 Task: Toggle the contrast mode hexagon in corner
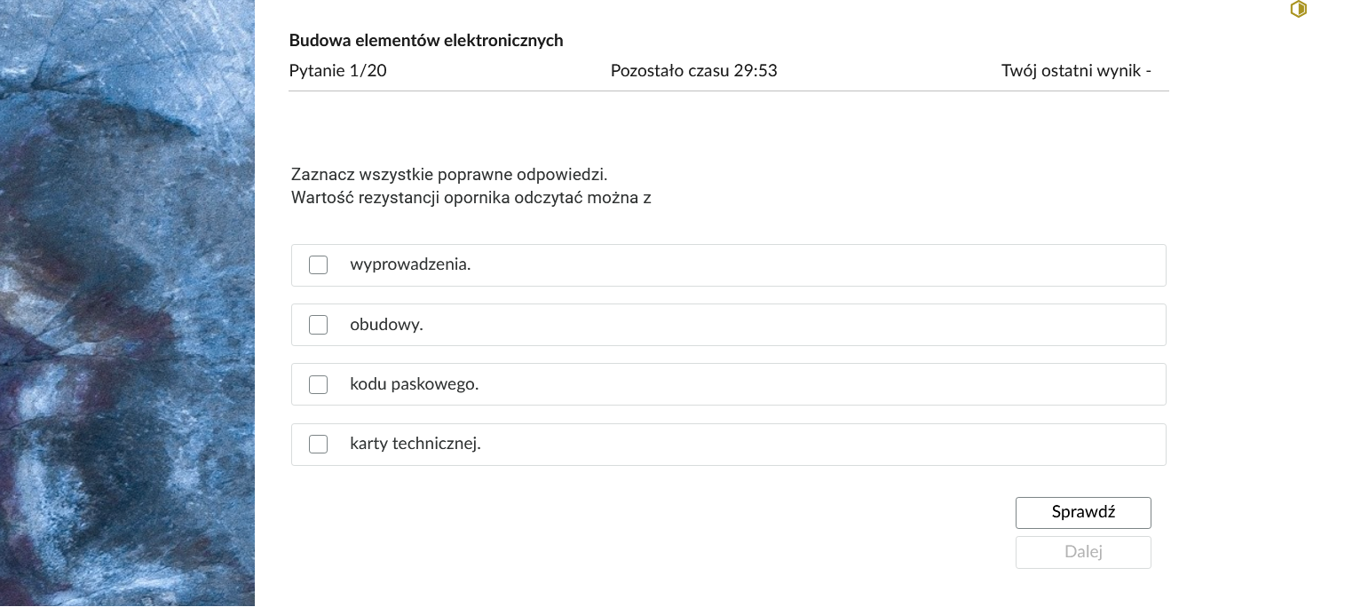click(x=1298, y=9)
